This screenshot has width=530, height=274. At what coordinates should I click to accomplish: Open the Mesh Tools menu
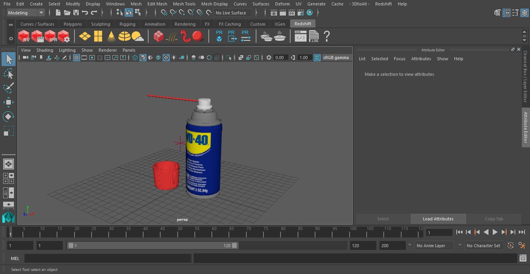[x=184, y=4]
